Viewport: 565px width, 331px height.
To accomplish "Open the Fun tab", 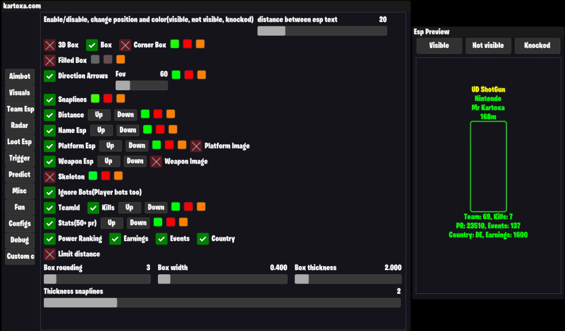I will pyautogui.click(x=20, y=207).
